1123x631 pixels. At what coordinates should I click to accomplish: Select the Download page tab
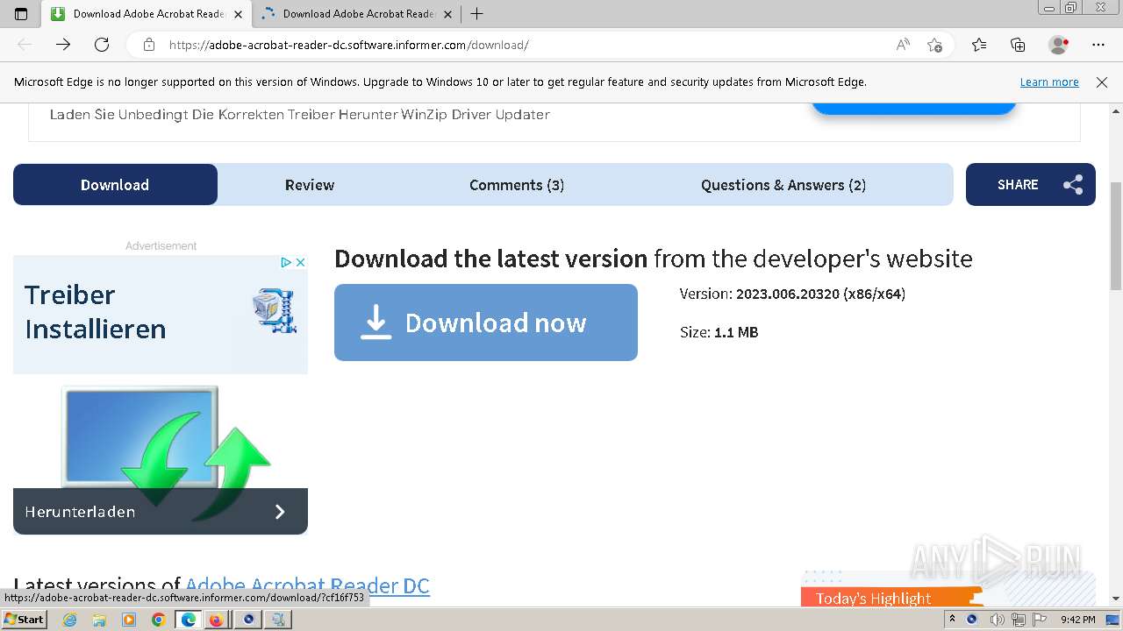[x=115, y=185]
